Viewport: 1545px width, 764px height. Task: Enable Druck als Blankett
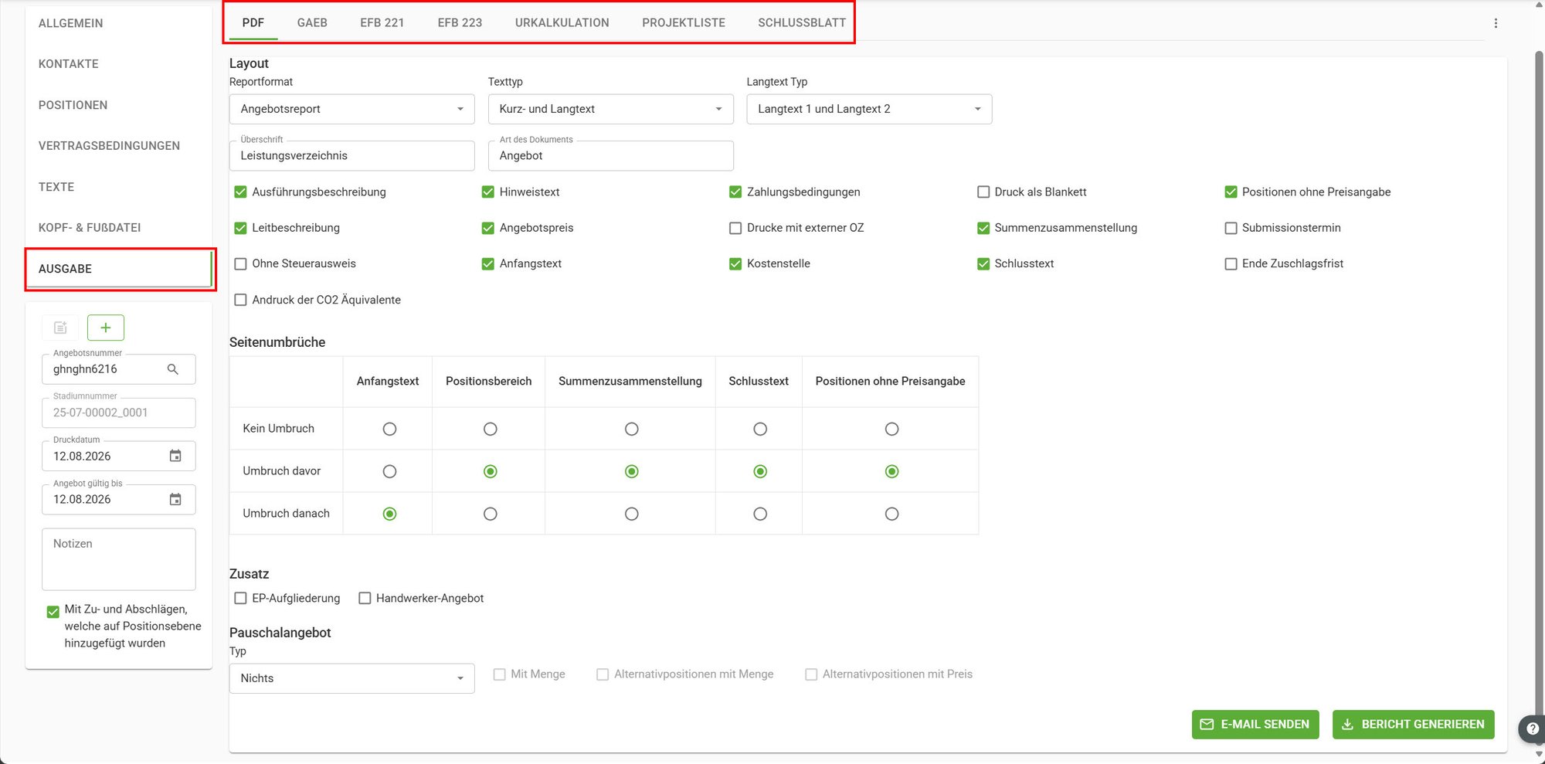(983, 192)
